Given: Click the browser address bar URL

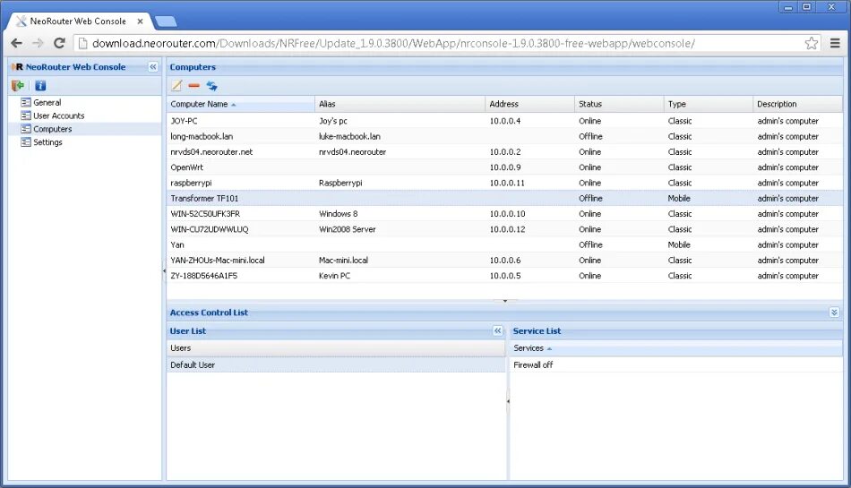Looking at the screenshot, I should coord(393,43).
